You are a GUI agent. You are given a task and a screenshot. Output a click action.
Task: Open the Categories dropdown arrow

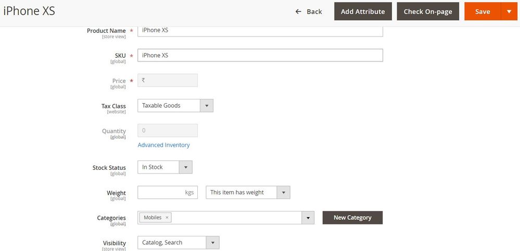pos(308,218)
